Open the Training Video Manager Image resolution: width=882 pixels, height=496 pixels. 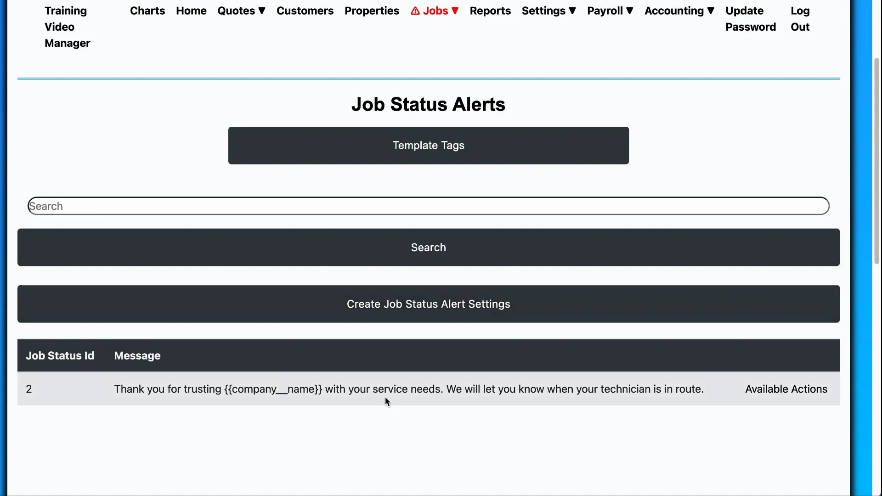(67, 27)
